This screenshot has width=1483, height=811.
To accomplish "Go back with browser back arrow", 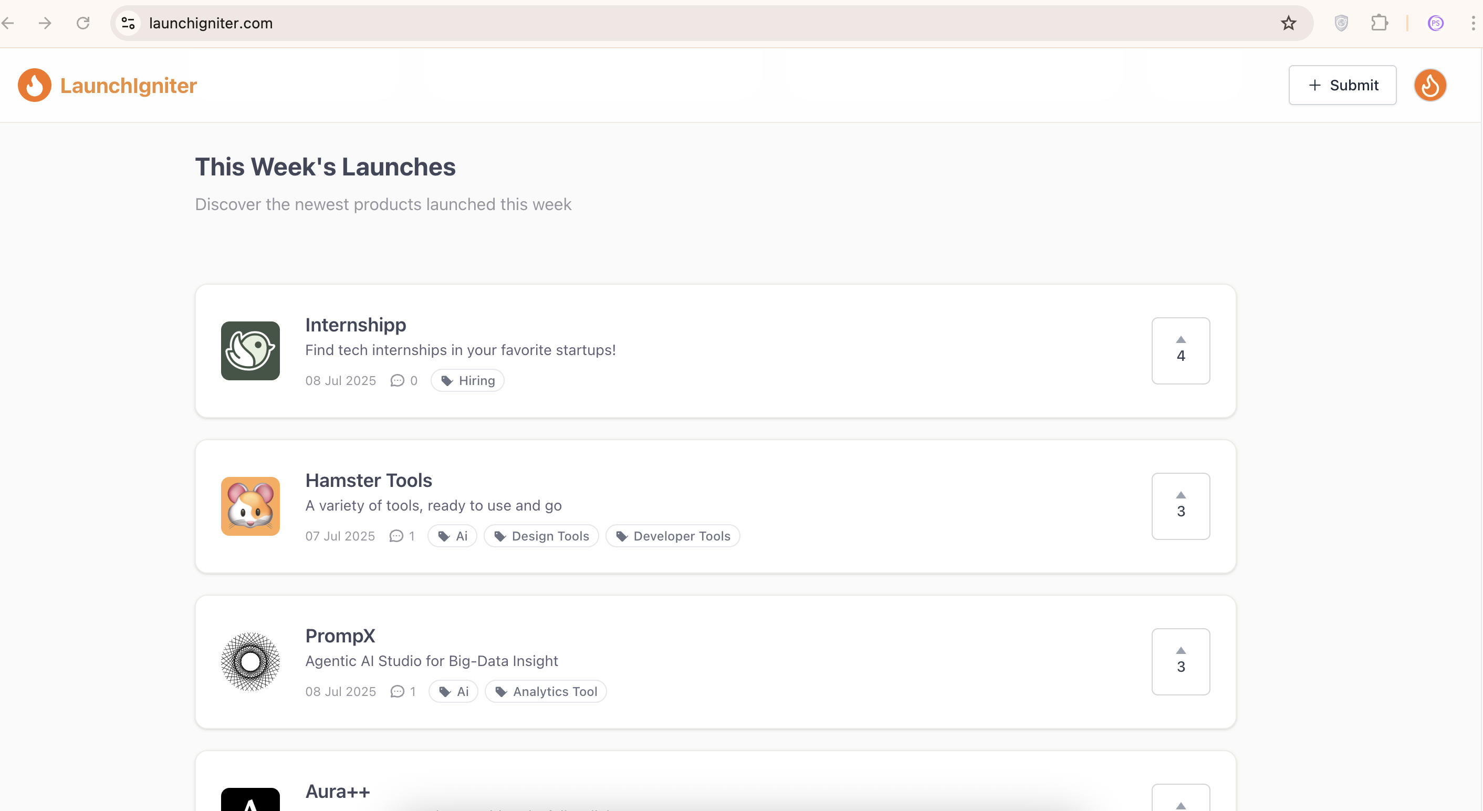I will coord(8,23).
